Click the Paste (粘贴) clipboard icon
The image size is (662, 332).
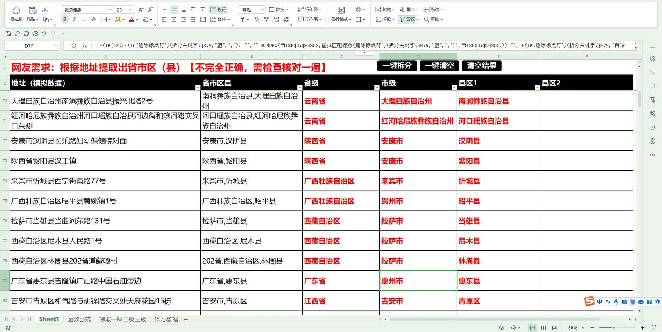pos(32,10)
